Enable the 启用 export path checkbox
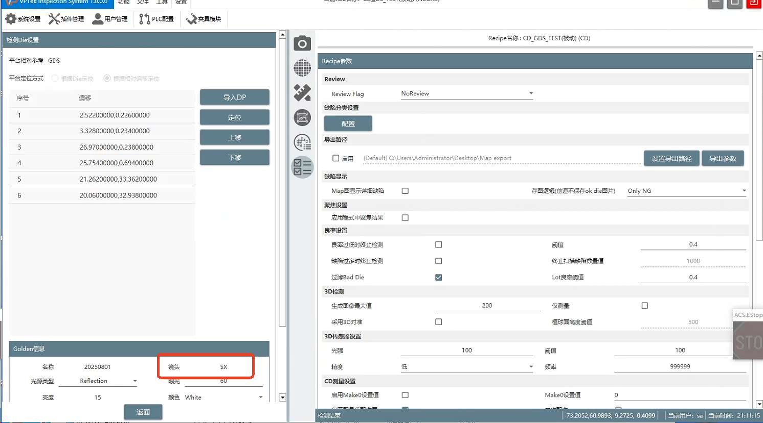This screenshot has height=423, width=763. (336, 158)
